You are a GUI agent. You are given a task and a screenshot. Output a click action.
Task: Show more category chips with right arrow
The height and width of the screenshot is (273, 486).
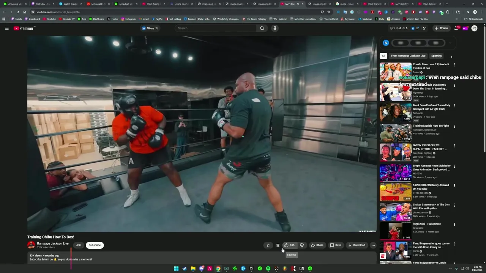point(451,57)
